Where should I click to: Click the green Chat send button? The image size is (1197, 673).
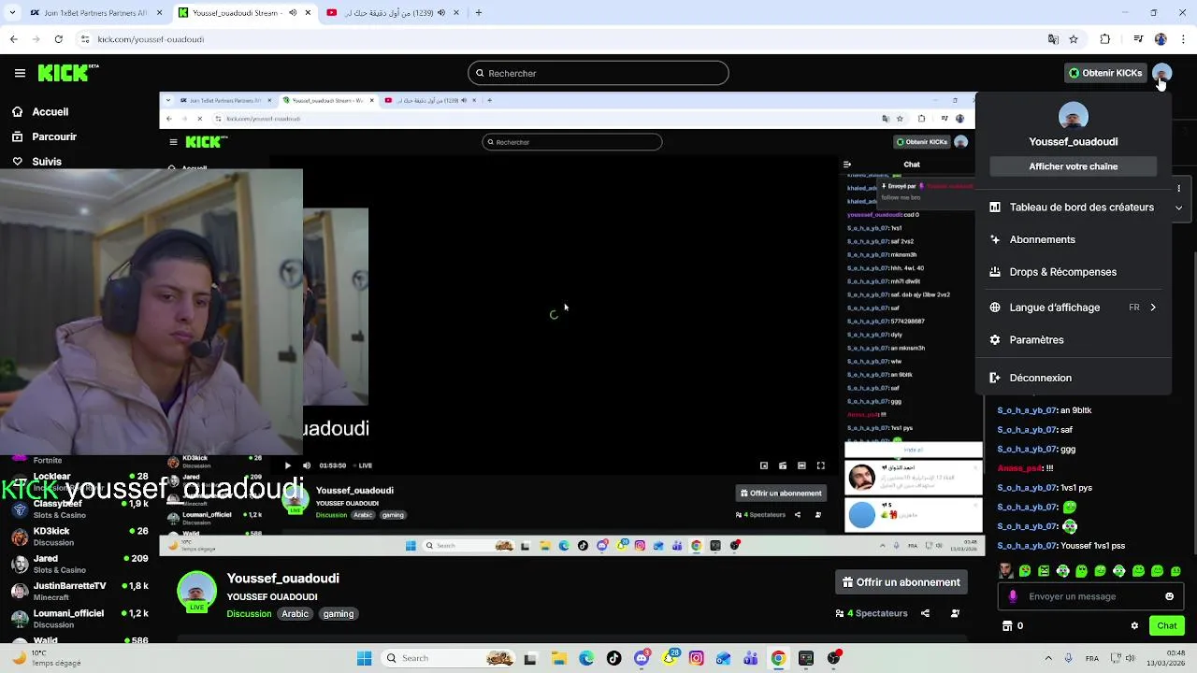pos(1167,626)
